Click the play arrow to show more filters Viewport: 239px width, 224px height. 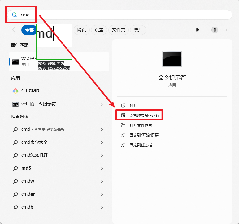point(198,30)
